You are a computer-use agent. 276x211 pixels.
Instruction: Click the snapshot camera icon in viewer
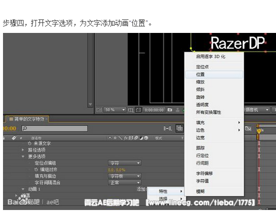(169, 110)
